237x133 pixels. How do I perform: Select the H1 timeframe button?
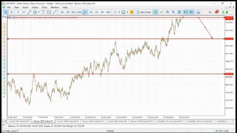[x=85, y=12]
